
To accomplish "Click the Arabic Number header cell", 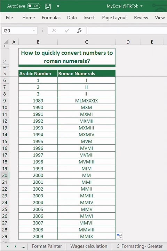I will pyautogui.click(x=38, y=74).
